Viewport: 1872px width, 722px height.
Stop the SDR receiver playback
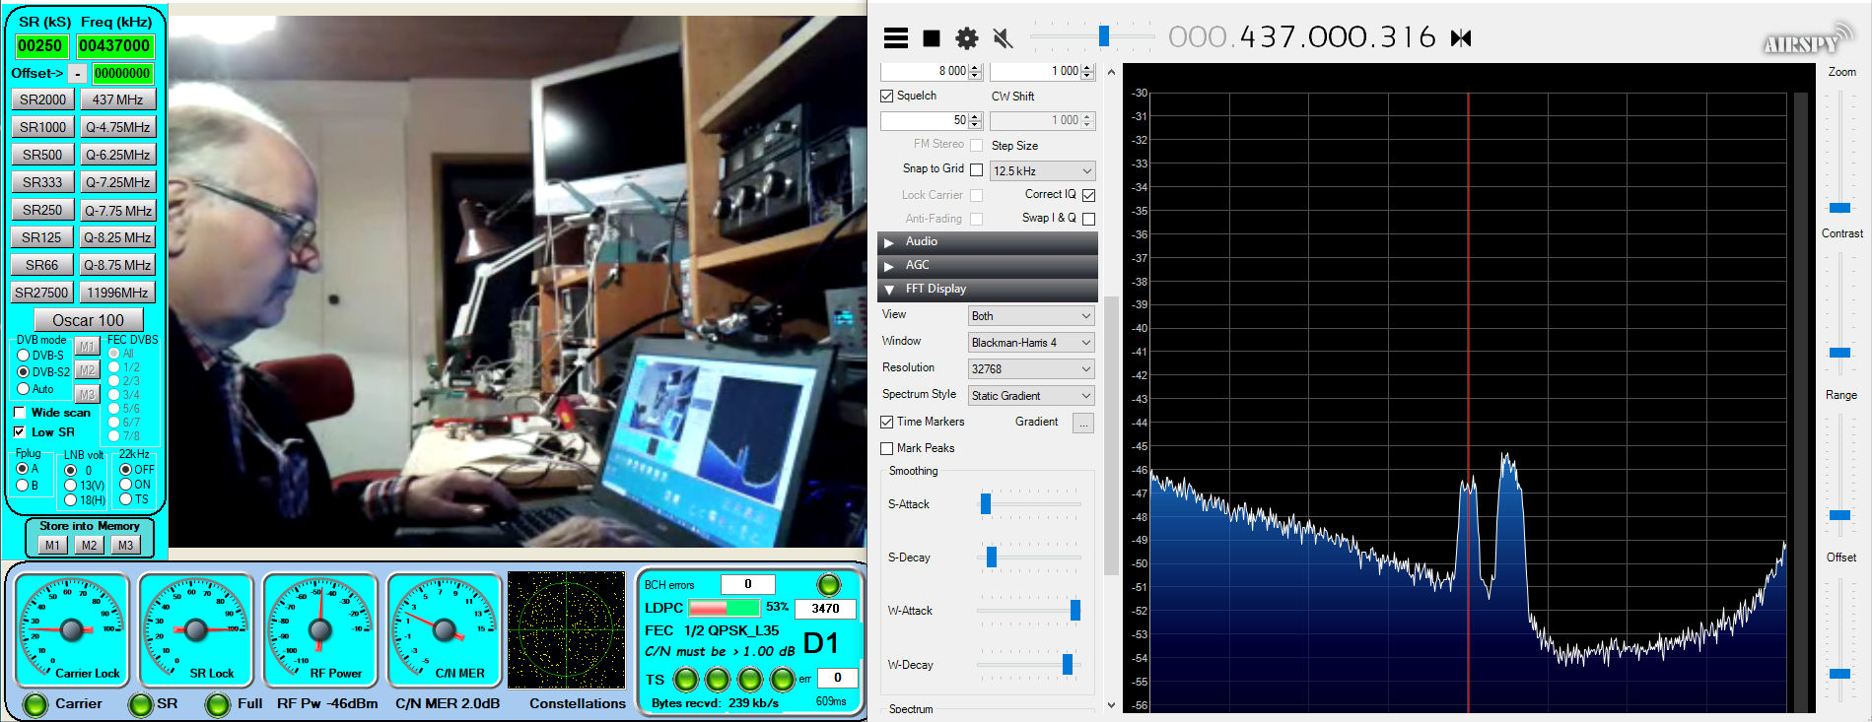pos(931,38)
